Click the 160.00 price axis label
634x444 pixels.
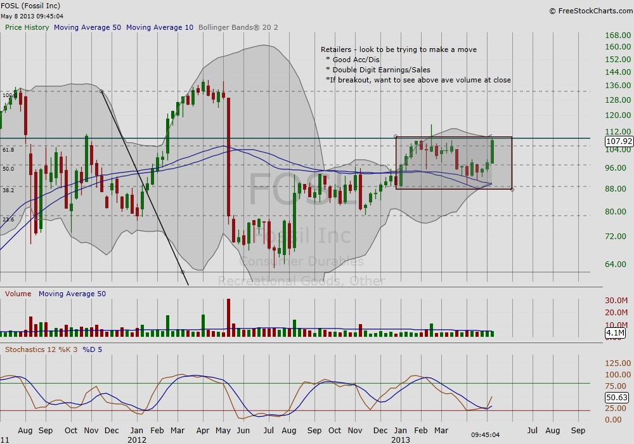tap(618, 46)
